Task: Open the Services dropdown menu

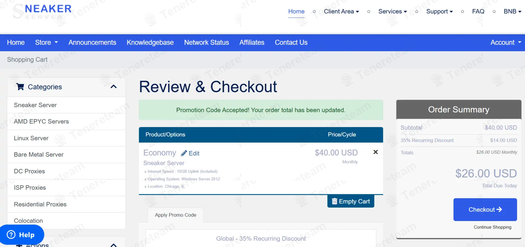Action: pos(393,11)
